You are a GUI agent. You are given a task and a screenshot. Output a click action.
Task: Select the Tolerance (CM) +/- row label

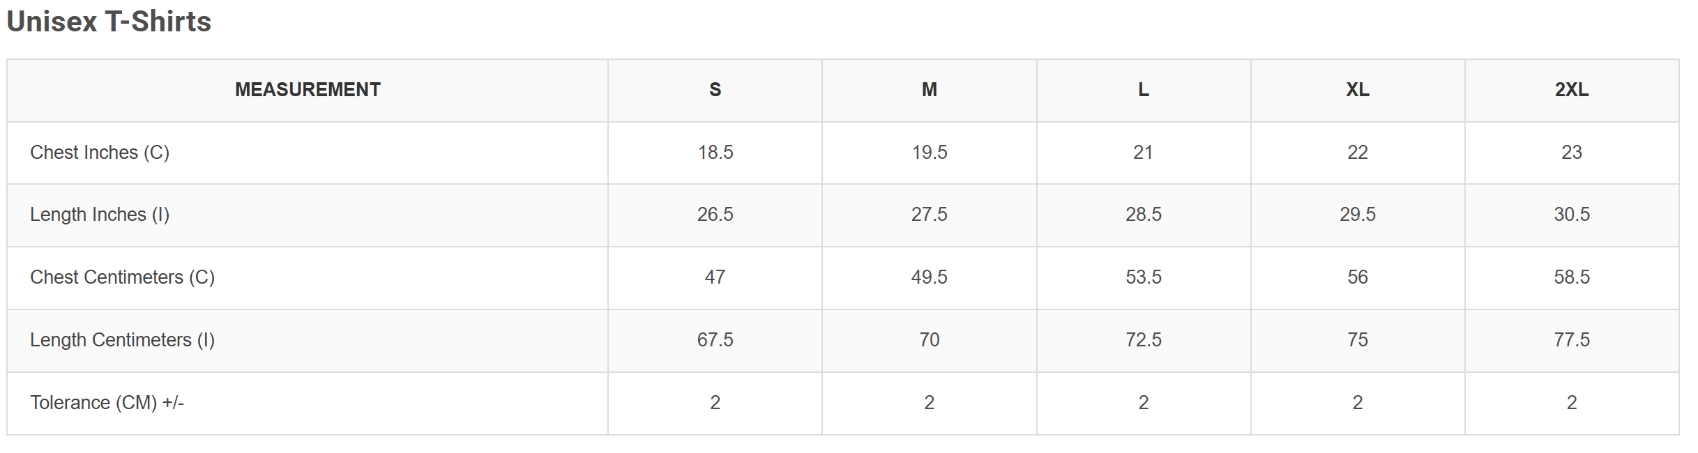click(107, 403)
